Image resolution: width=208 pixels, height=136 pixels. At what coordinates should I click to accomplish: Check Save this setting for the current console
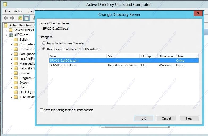pyautogui.click(x=41, y=110)
